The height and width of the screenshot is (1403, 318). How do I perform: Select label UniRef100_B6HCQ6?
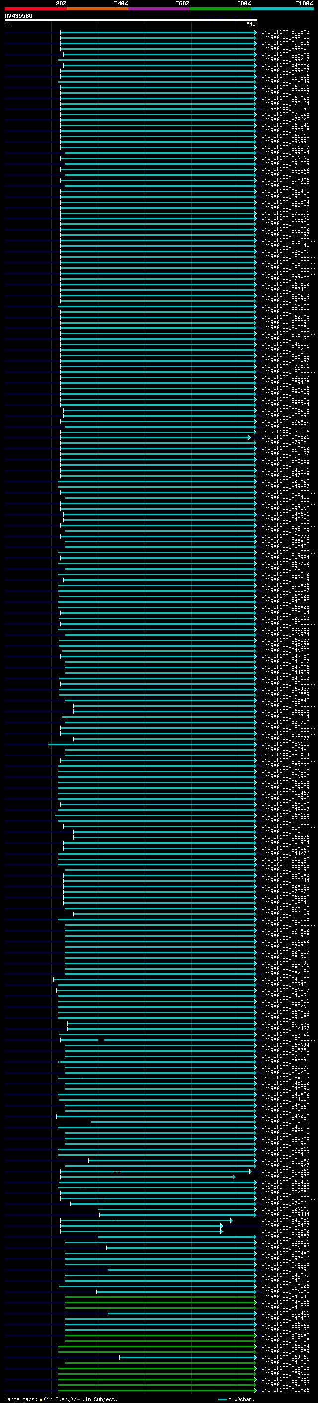285,820
